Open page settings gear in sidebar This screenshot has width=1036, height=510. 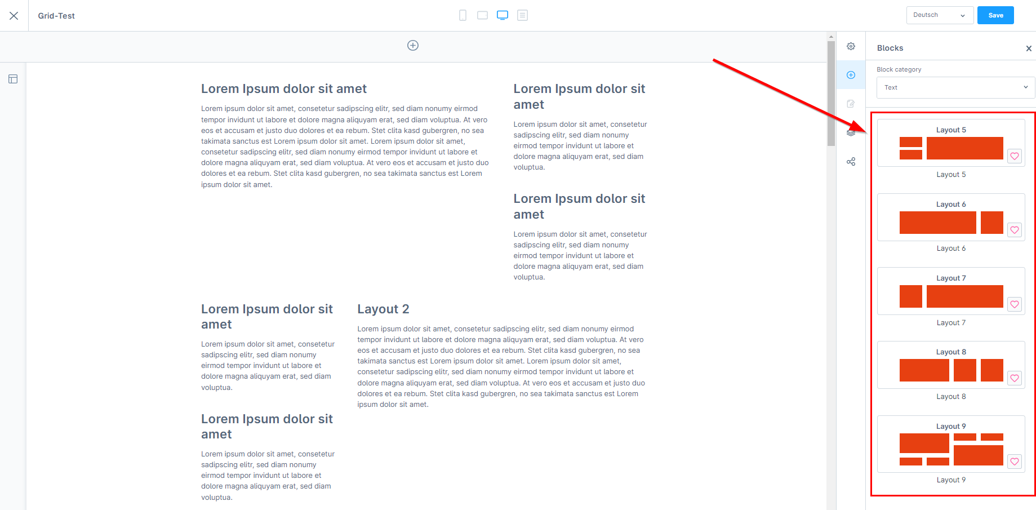(851, 46)
